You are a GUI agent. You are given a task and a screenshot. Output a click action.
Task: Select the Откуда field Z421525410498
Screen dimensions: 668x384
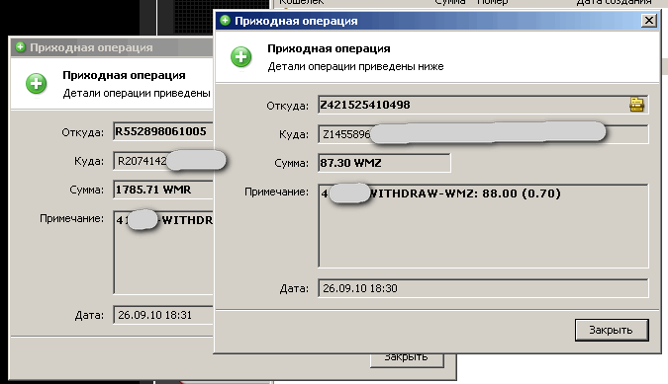pos(483,105)
